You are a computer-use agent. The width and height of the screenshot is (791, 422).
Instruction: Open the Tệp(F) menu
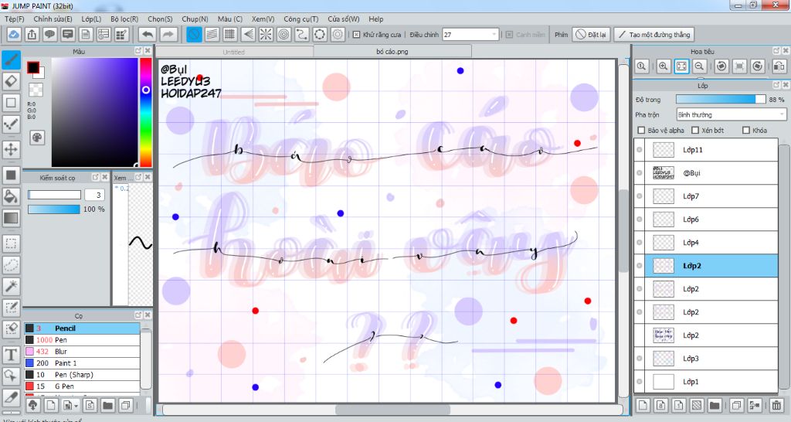tap(15, 19)
